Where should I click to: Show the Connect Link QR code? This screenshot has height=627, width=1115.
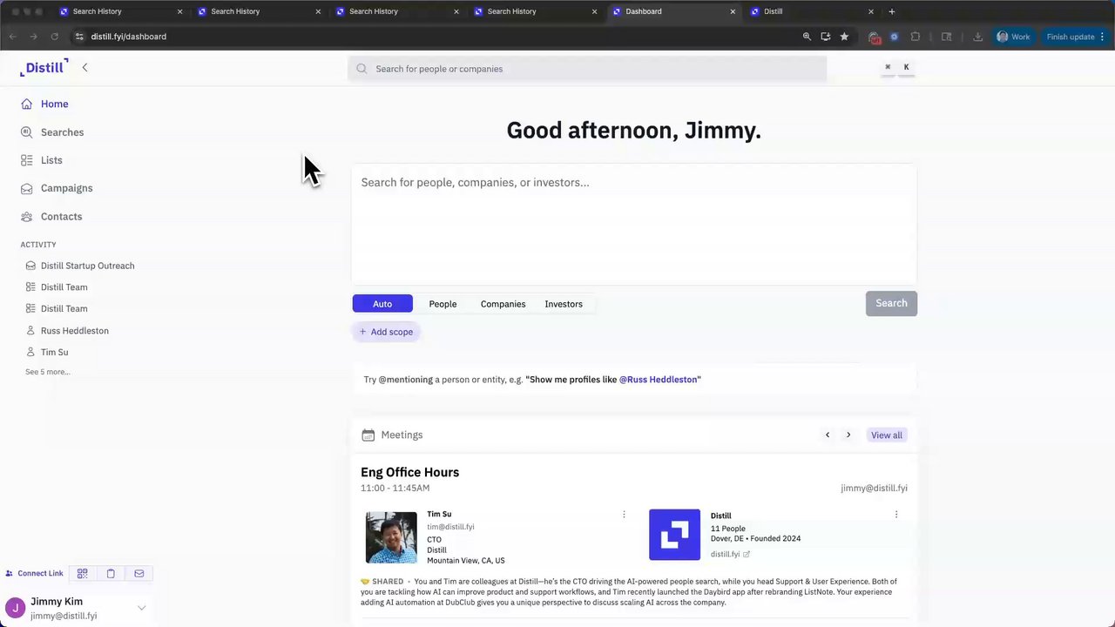point(83,573)
